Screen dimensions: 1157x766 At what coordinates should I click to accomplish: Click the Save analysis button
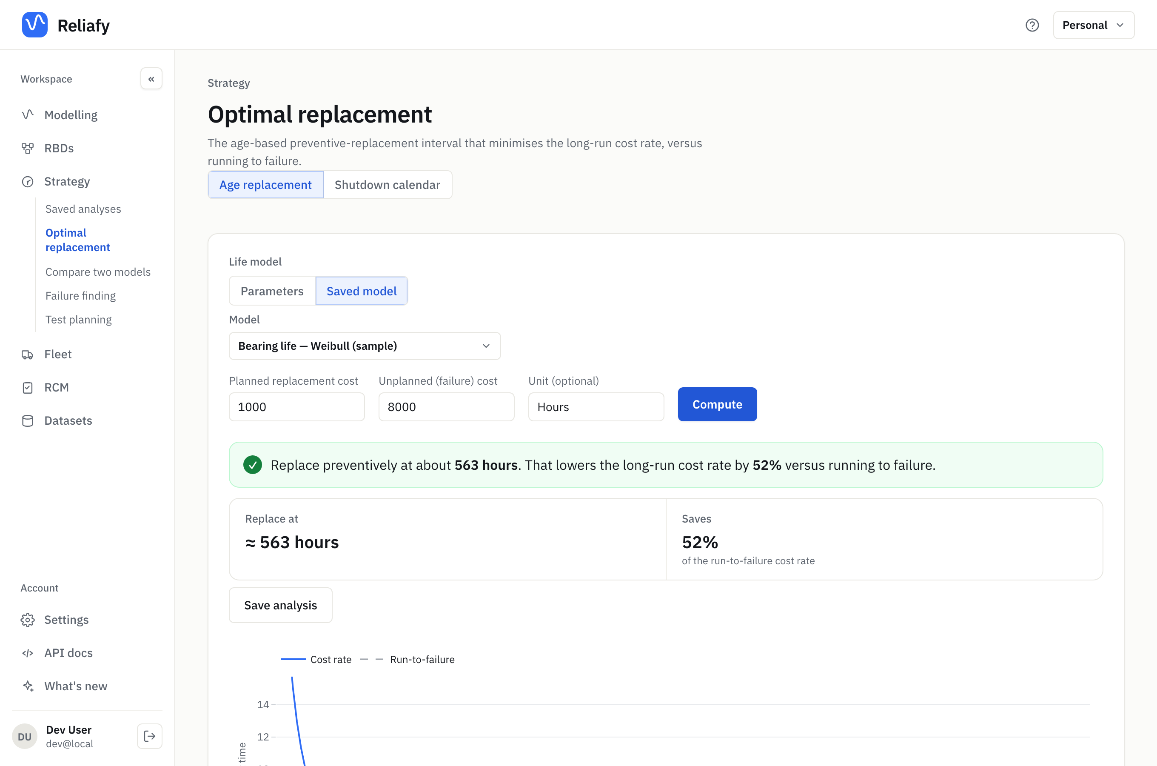(281, 605)
